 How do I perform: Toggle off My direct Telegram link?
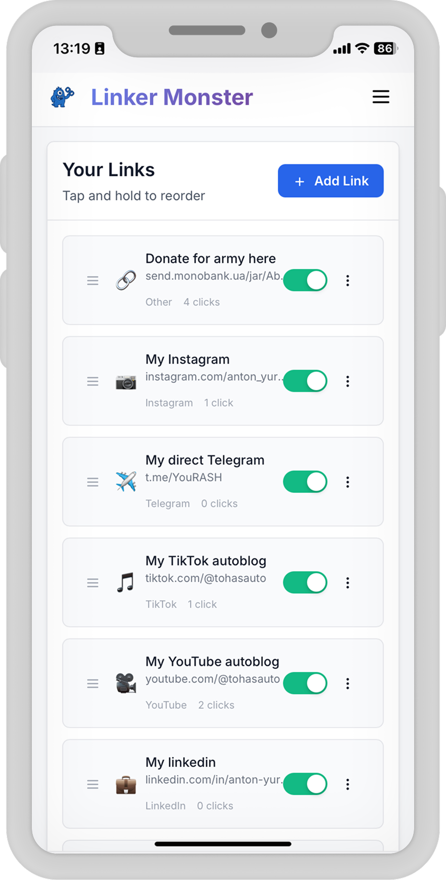[305, 482]
